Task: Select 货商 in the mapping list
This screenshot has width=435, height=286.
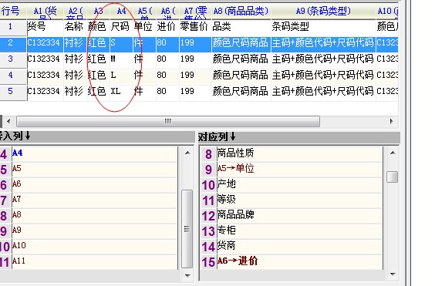Action: [x=299, y=247]
